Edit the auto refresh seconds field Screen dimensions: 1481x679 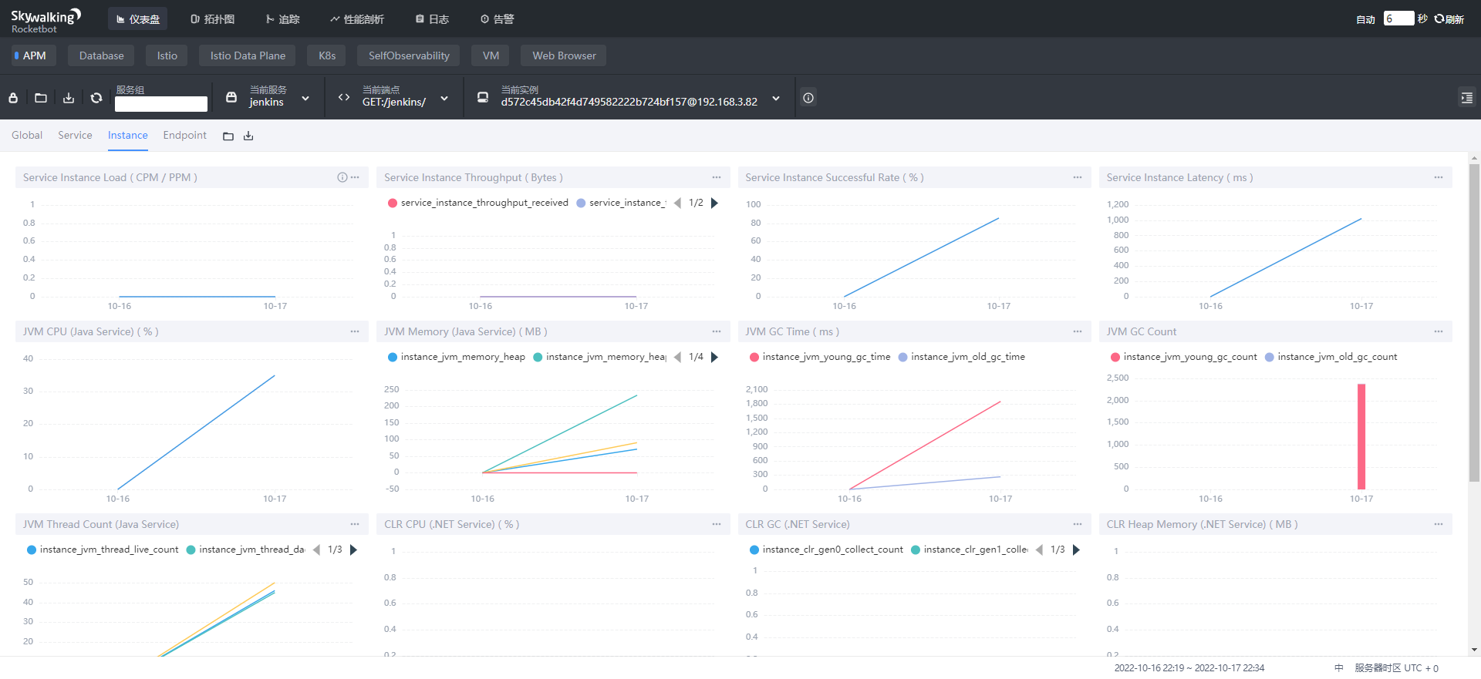(1398, 18)
